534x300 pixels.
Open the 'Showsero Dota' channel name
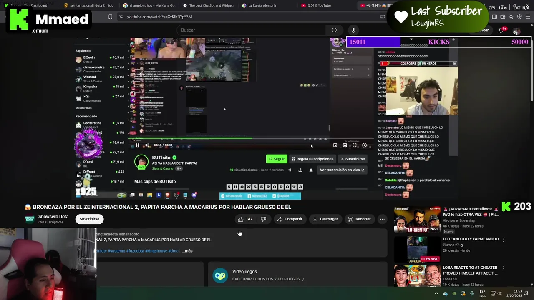[53, 217]
